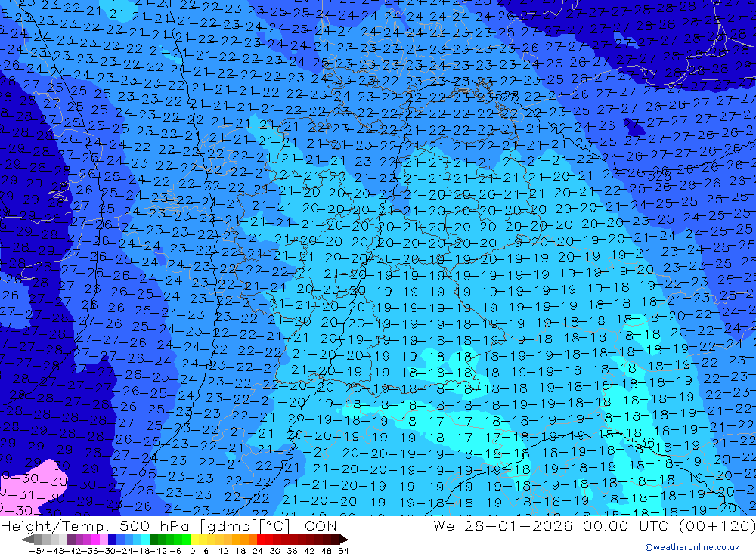Click the yellow legend swatch above 0

click(x=194, y=539)
